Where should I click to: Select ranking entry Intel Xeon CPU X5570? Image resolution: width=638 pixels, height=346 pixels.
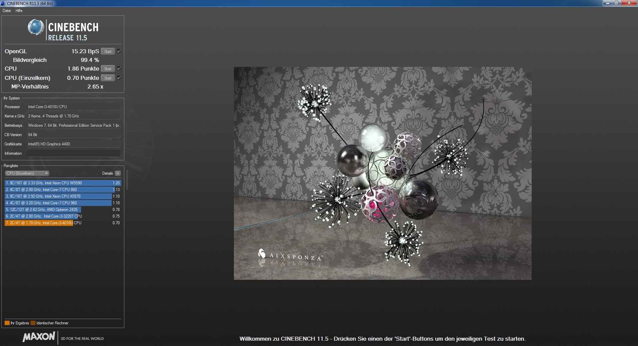63,196
